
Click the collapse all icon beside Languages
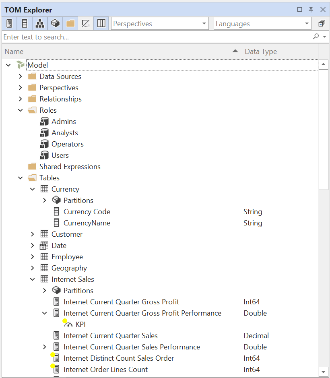tap(322, 24)
